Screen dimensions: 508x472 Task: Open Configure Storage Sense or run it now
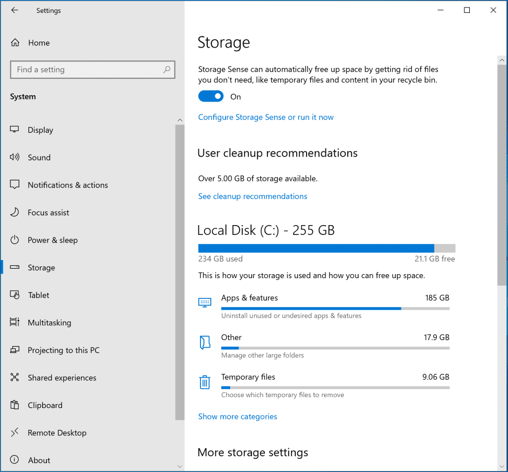click(265, 117)
